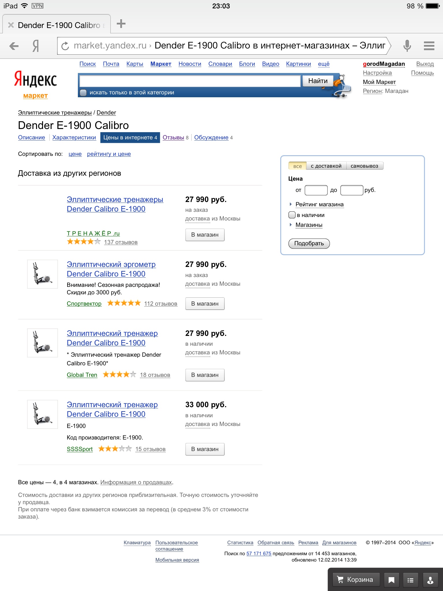443x591 pixels.
Task: Open a new browser tab
Action: point(121,24)
